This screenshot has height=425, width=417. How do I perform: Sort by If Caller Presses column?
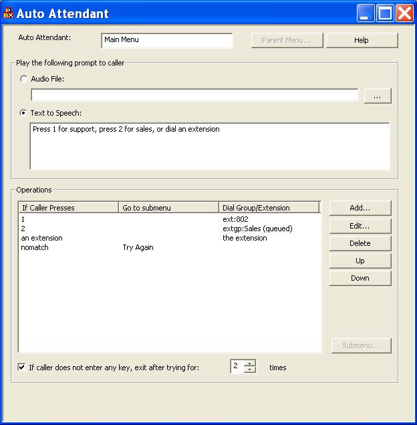68,208
